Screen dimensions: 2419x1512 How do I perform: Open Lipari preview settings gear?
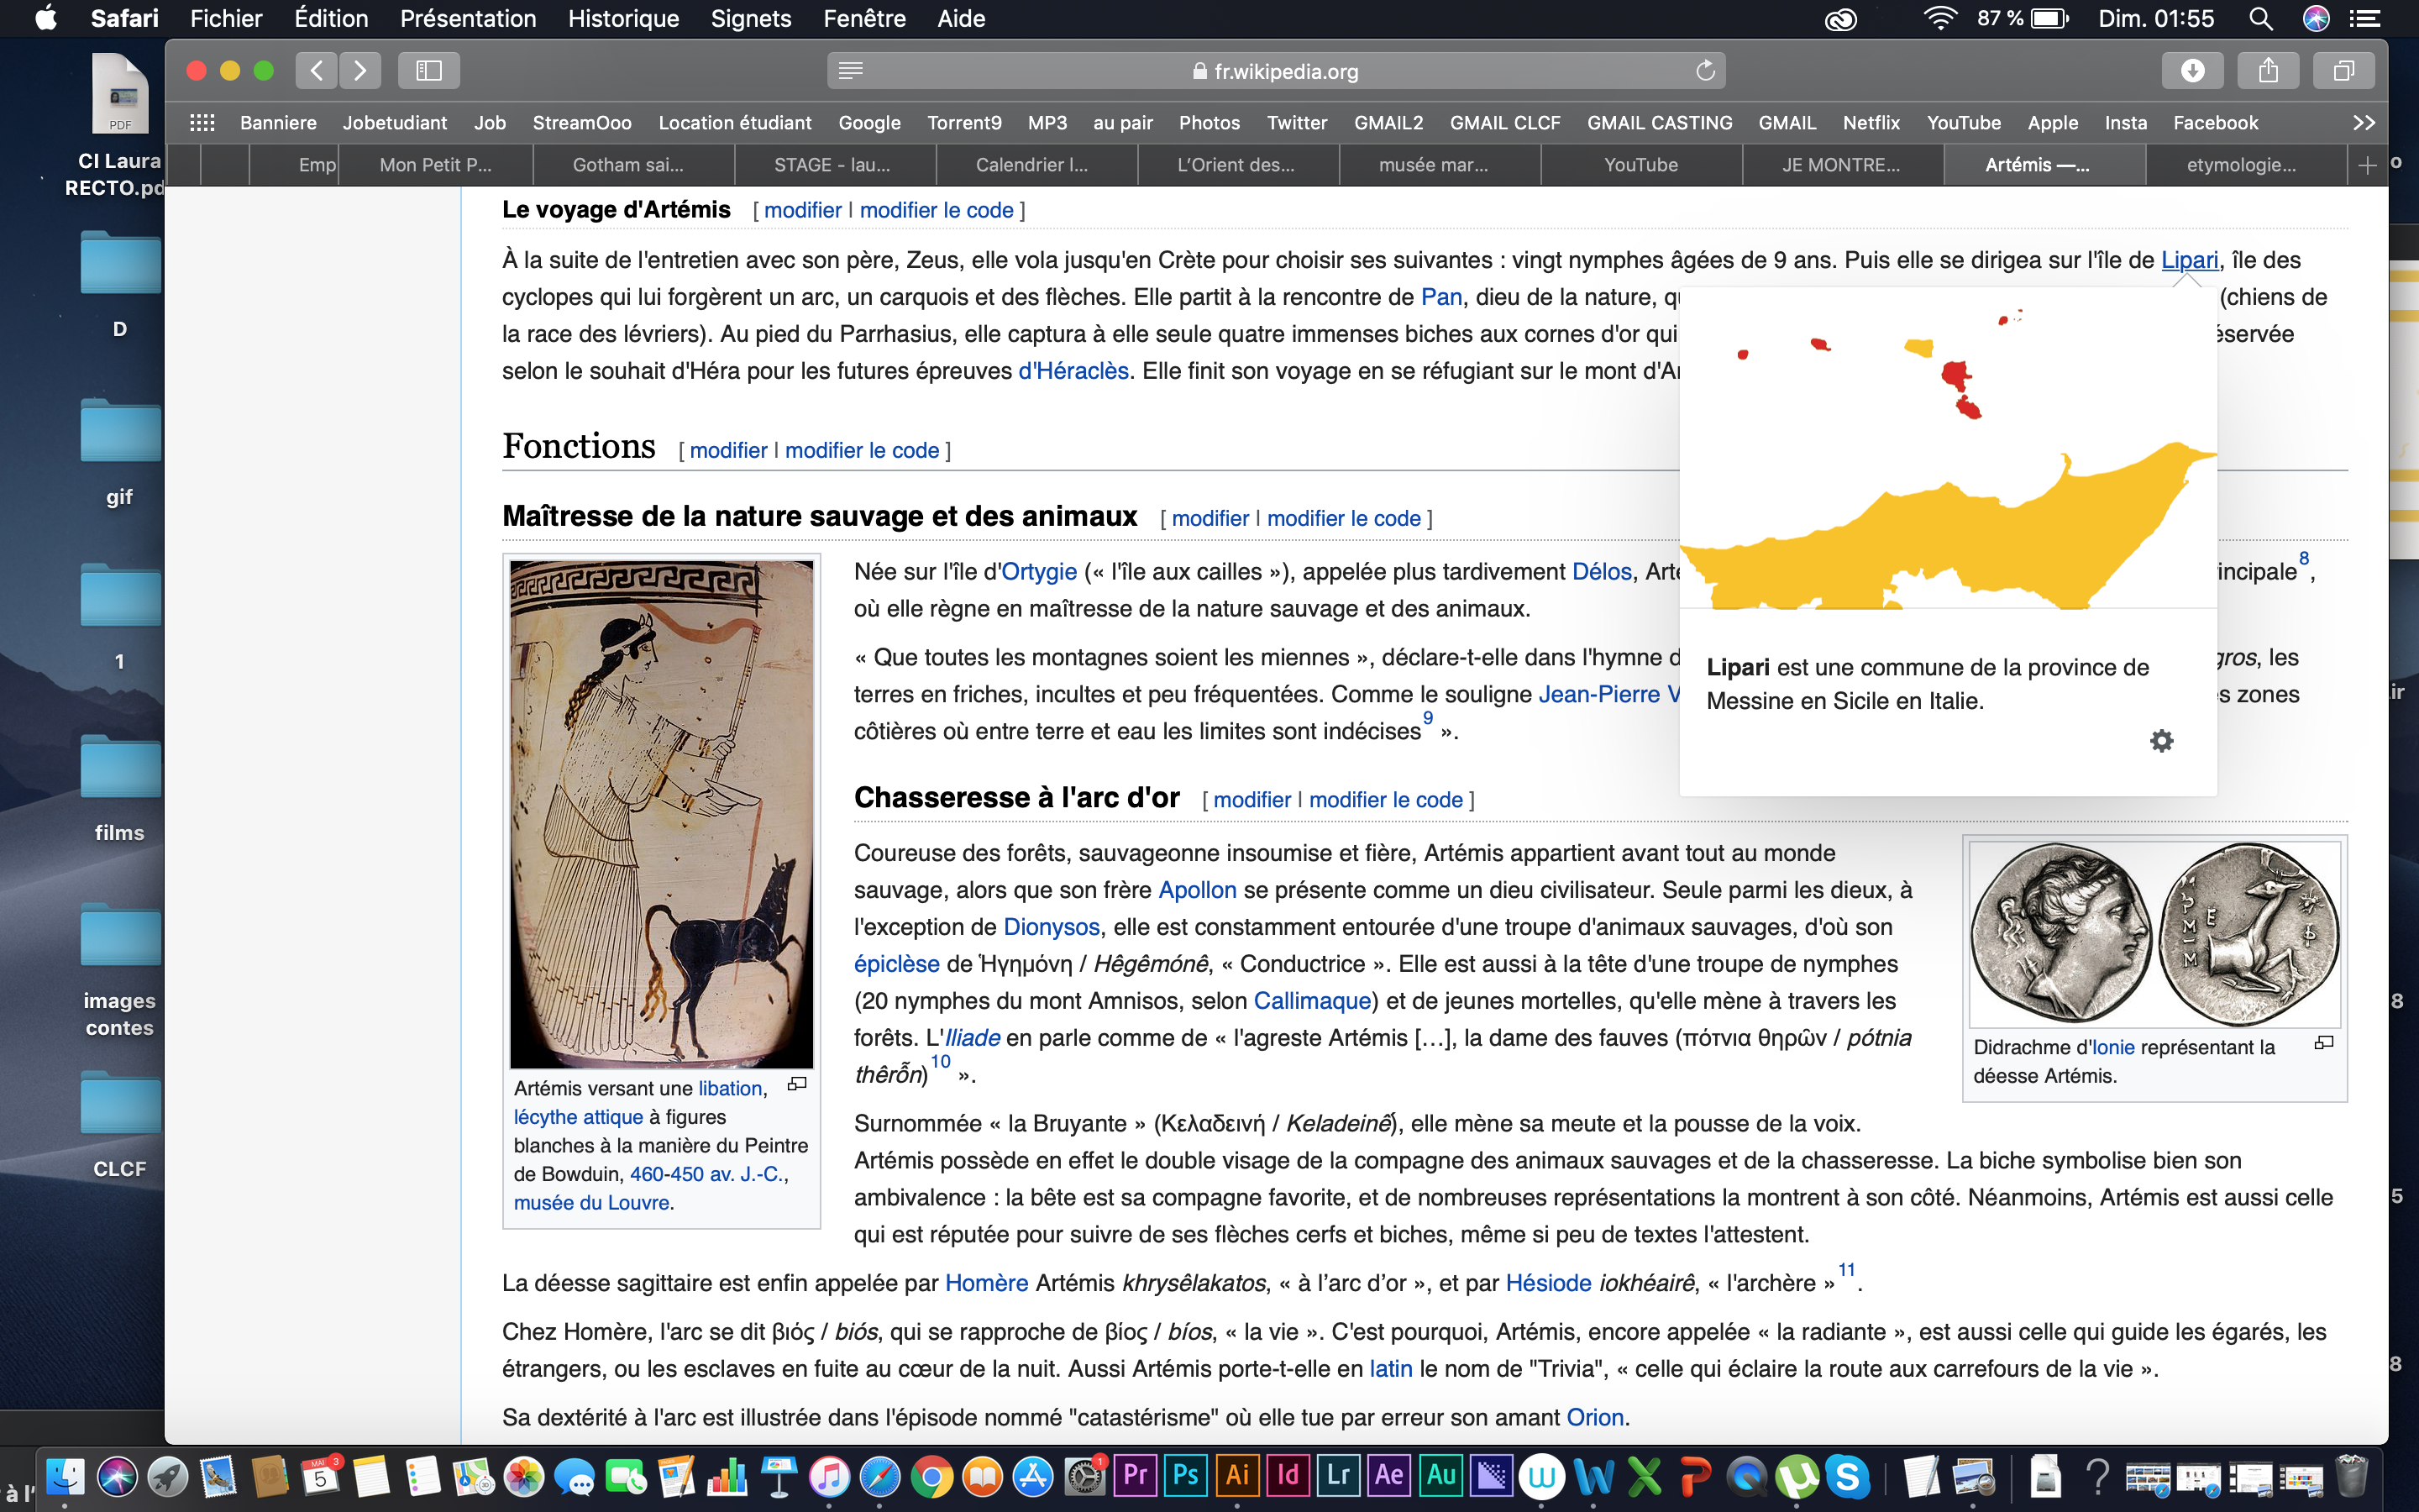point(2161,741)
